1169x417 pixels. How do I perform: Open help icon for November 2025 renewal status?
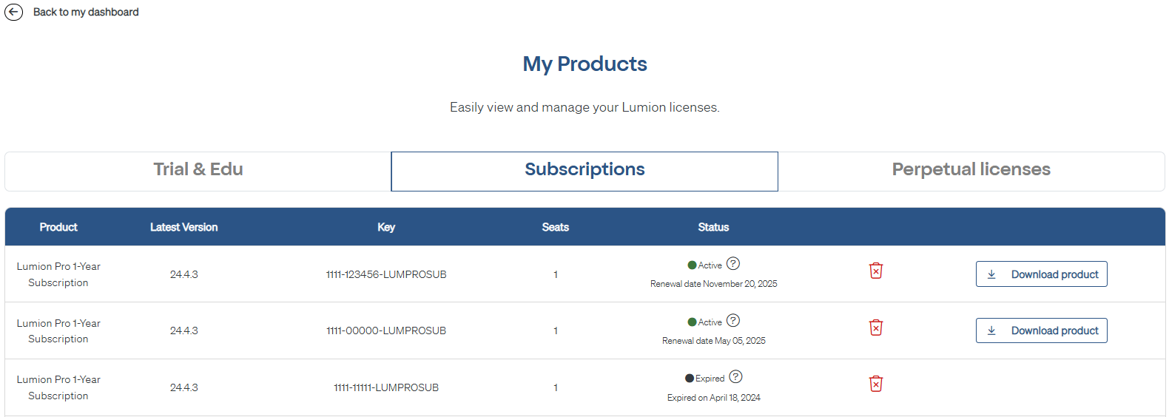point(733,264)
